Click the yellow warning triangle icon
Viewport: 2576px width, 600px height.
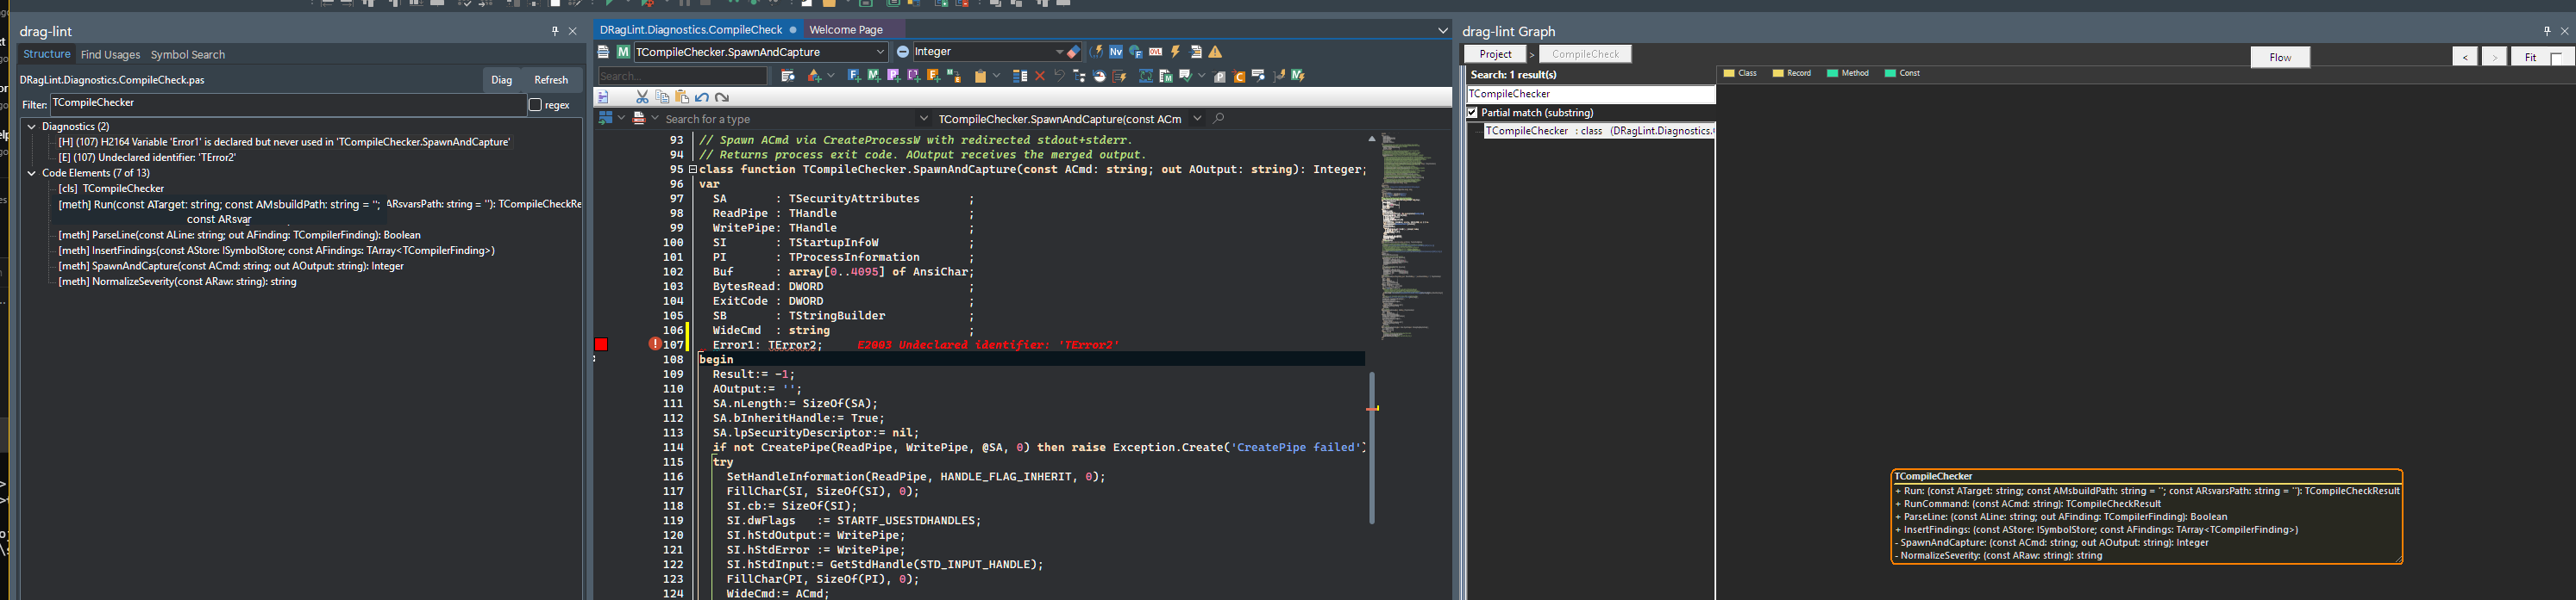click(x=1215, y=52)
